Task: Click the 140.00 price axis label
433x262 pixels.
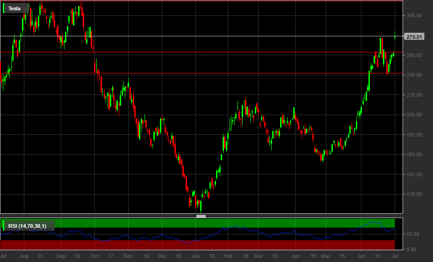Action: click(414, 175)
